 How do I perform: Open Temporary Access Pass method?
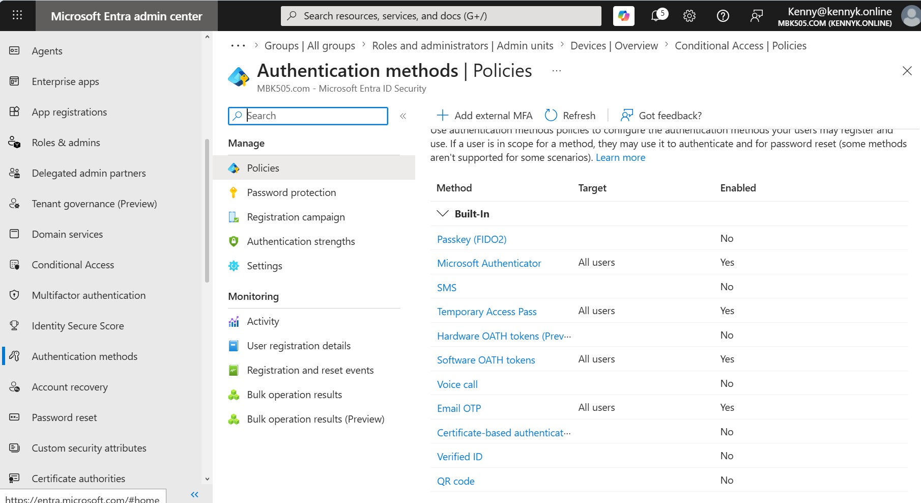(x=486, y=312)
